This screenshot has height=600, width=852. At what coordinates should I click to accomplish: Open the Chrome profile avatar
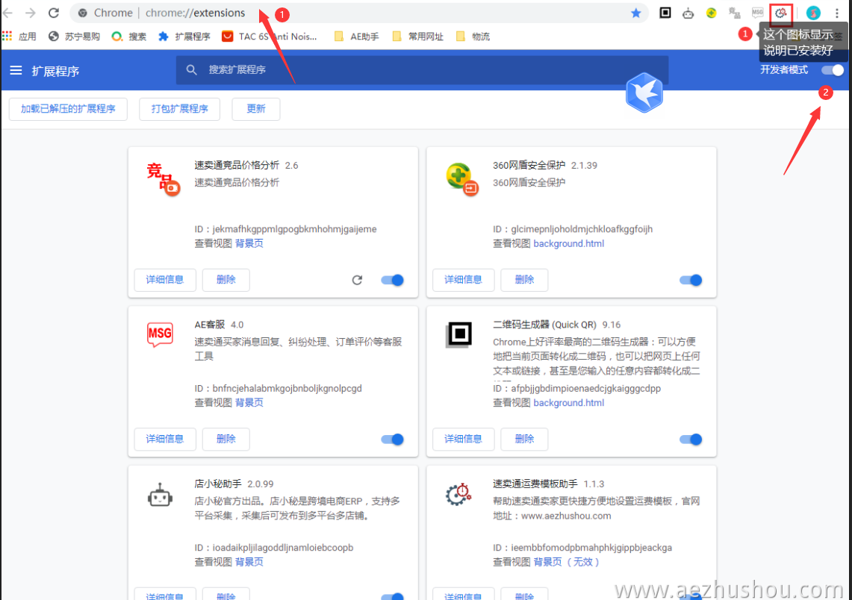pyautogui.click(x=813, y=13)
